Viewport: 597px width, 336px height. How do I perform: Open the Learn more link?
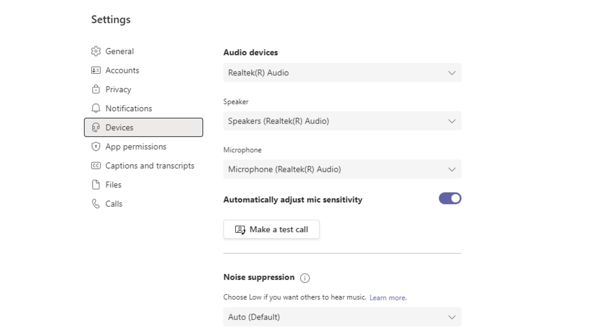[x=388, y=298]
